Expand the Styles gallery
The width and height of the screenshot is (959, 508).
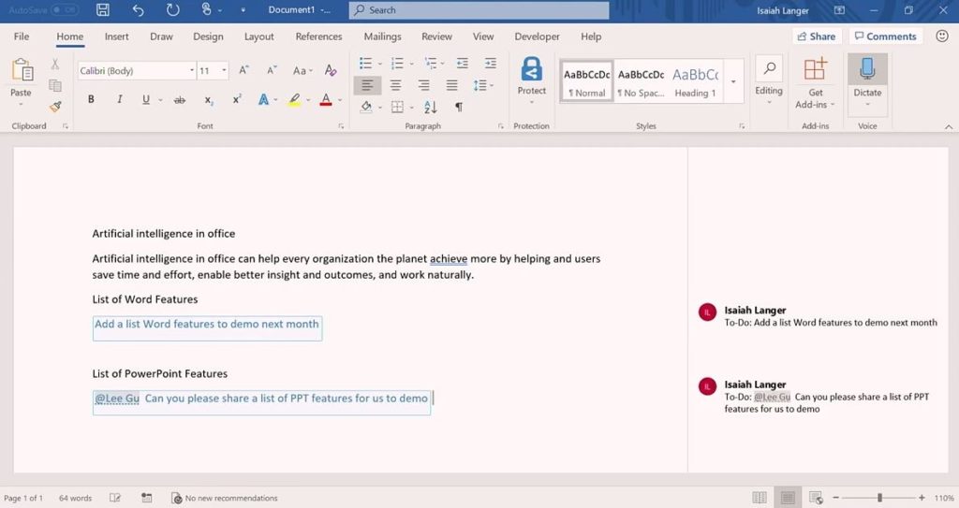point(733,81)
